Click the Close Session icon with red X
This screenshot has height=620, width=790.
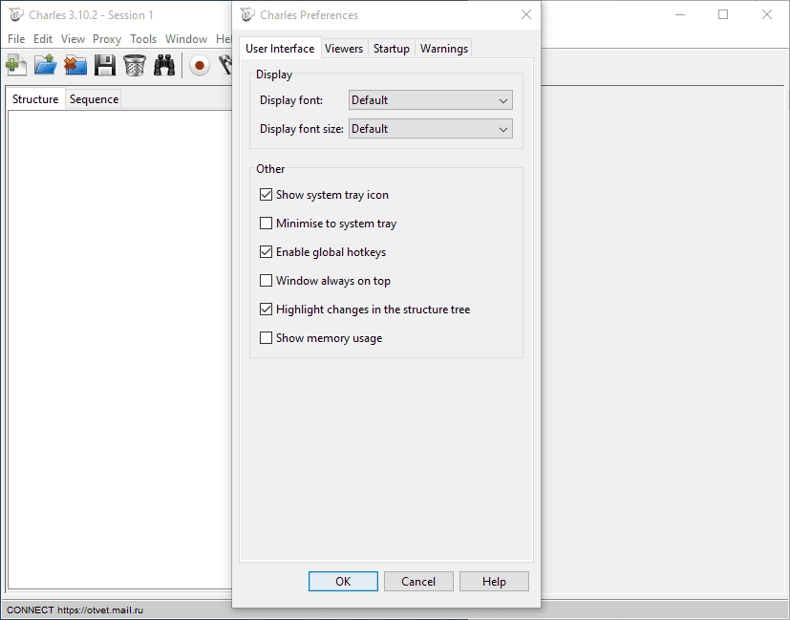pyautogui.click(x=75, y=66)
